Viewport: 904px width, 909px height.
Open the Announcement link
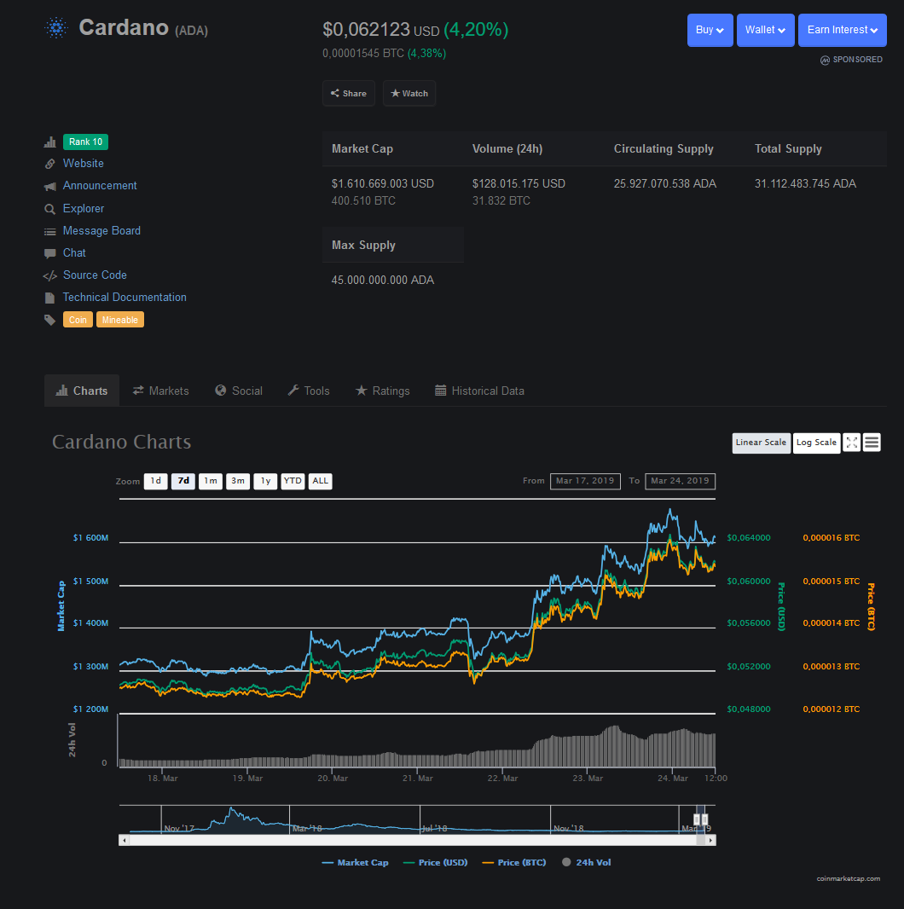click(x=100, y=186)
